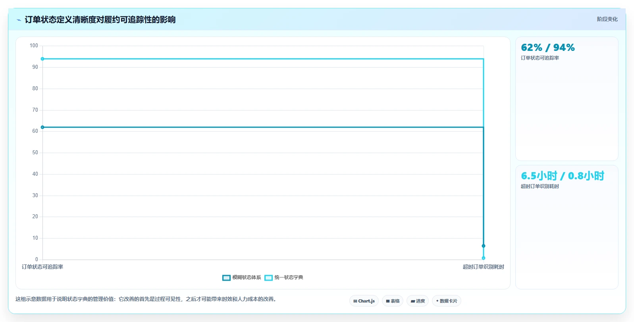Click the x-axis label 订单状态可追踪率
The height and width of the screenshot is (322, 634).
click(x=42, y=267)
